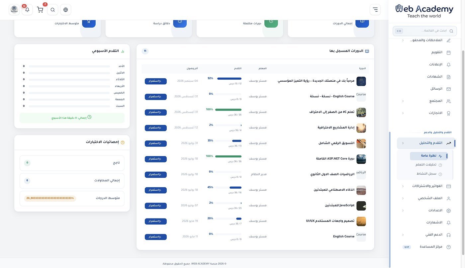The image size is (465, 268).
Task: Click the متوسط الدرجات percentage value
Action: coord(50,198)
